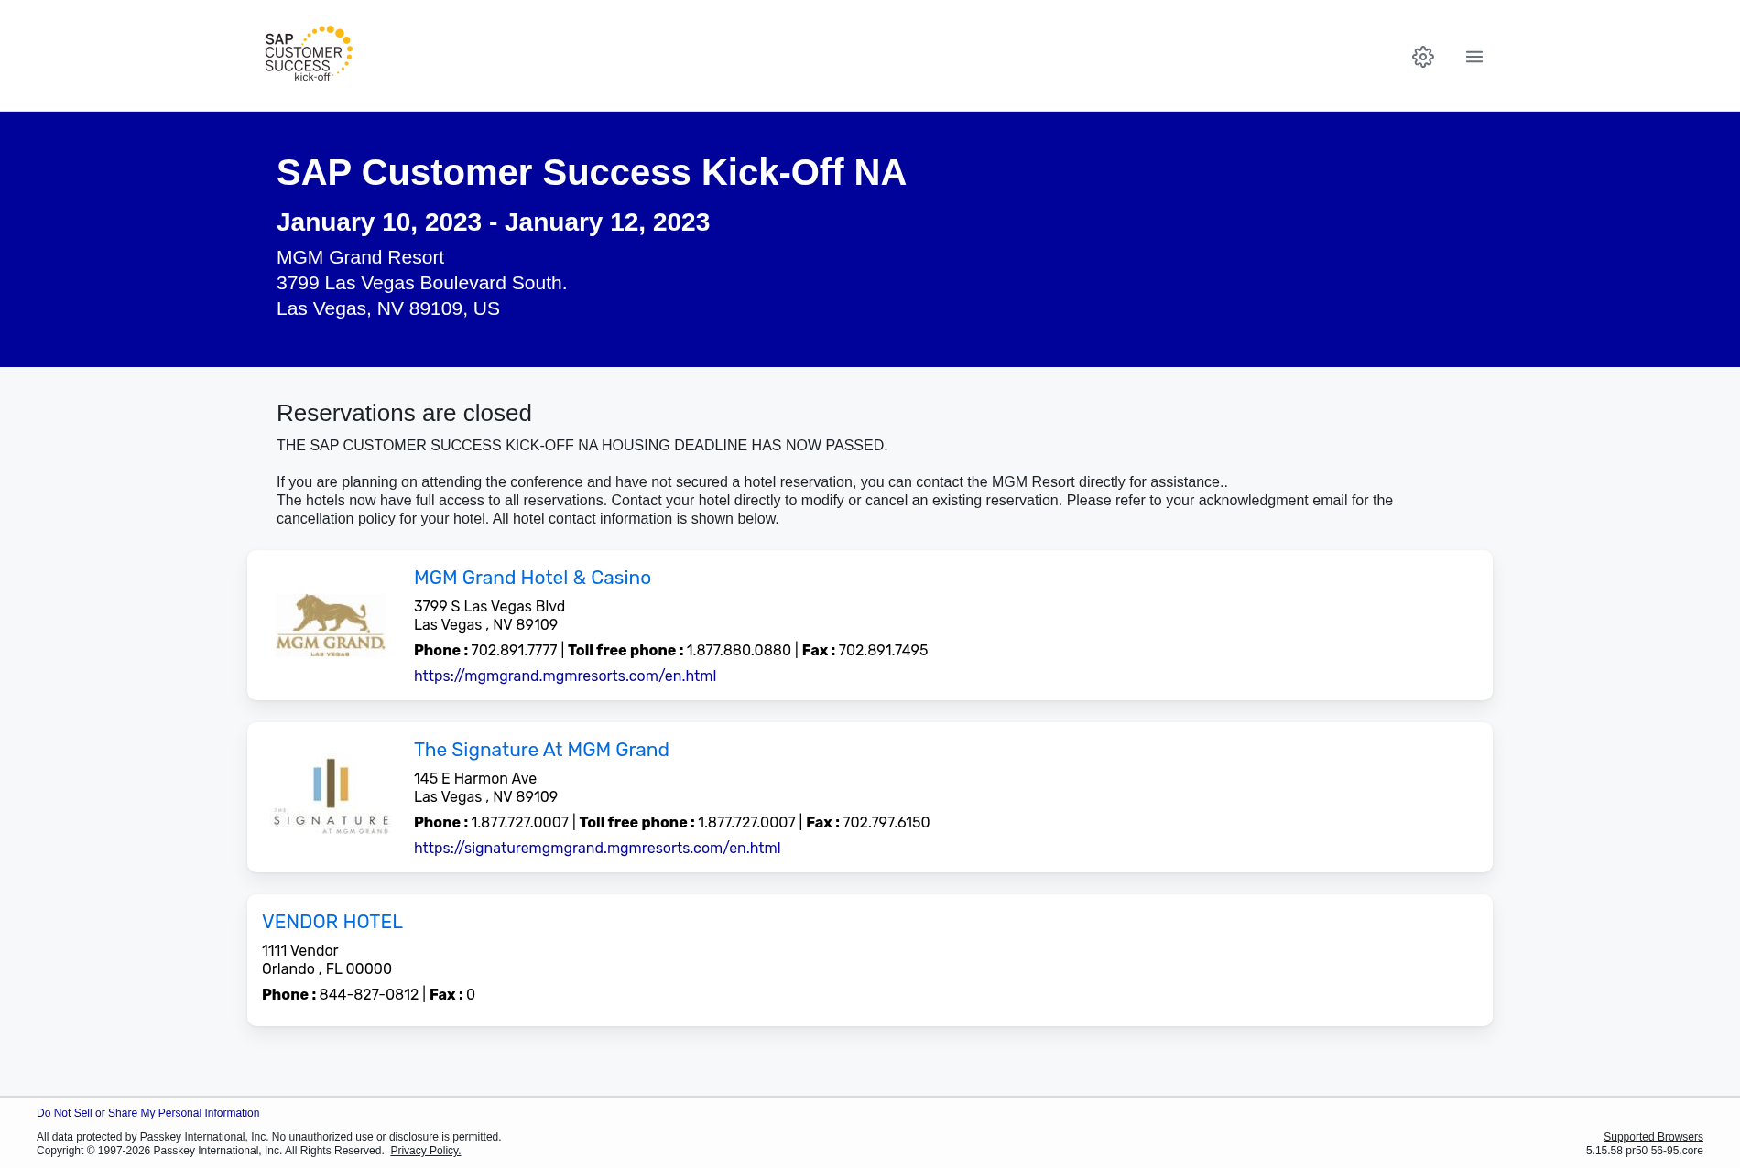Click The Signature at MGM Grand logo
Viewport: 1740px width, 1168px height.
(330, 795)
